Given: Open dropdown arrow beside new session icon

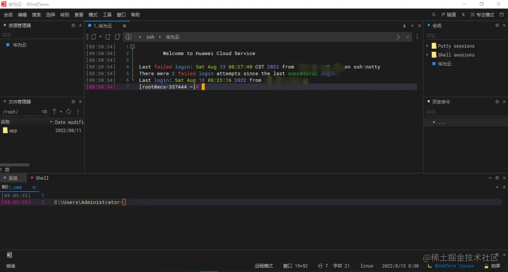Looking at the screenshot, I should tap(101, 37).
